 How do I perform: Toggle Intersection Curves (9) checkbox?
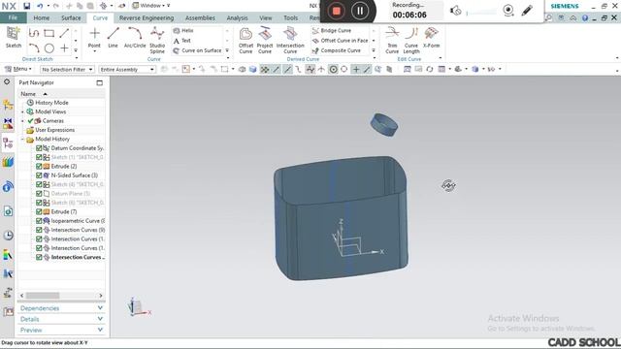(39, 230)
